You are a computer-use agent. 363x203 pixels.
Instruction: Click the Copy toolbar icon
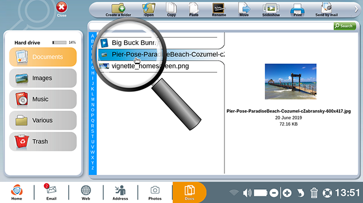coord(171,10)
